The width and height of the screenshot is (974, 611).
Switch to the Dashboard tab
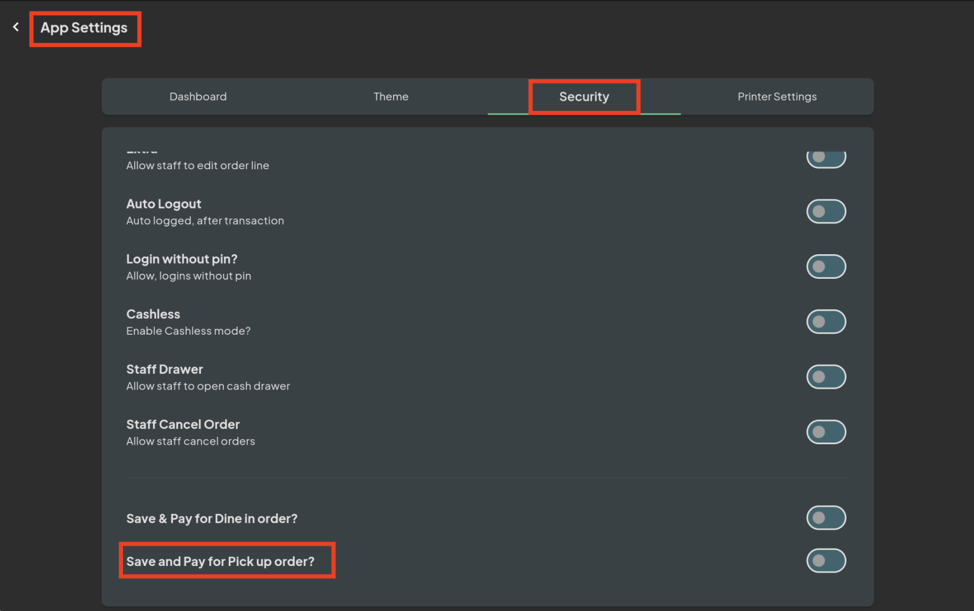198,96
